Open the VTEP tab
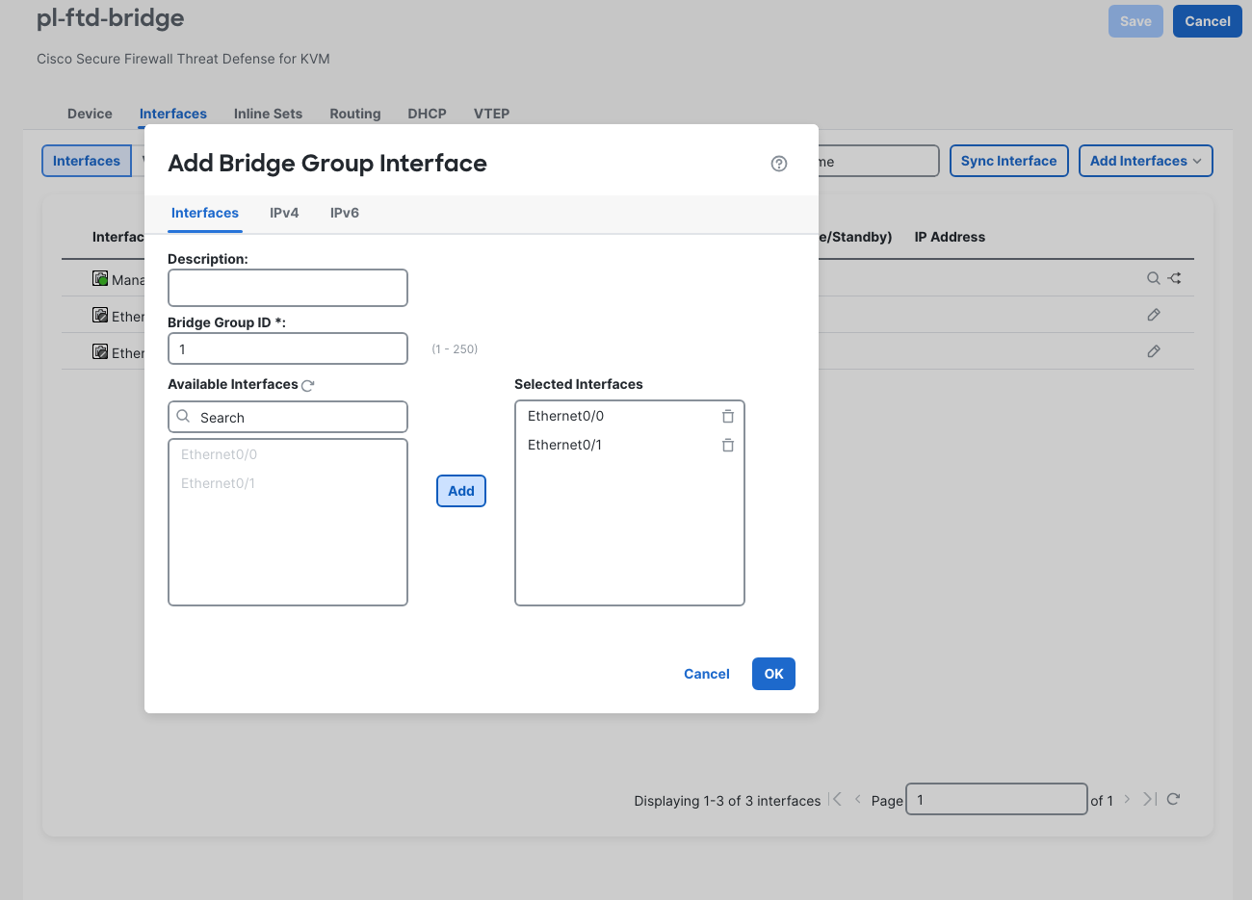The height and width of the screenshot is (900, 1252). [x=491, y=114]
